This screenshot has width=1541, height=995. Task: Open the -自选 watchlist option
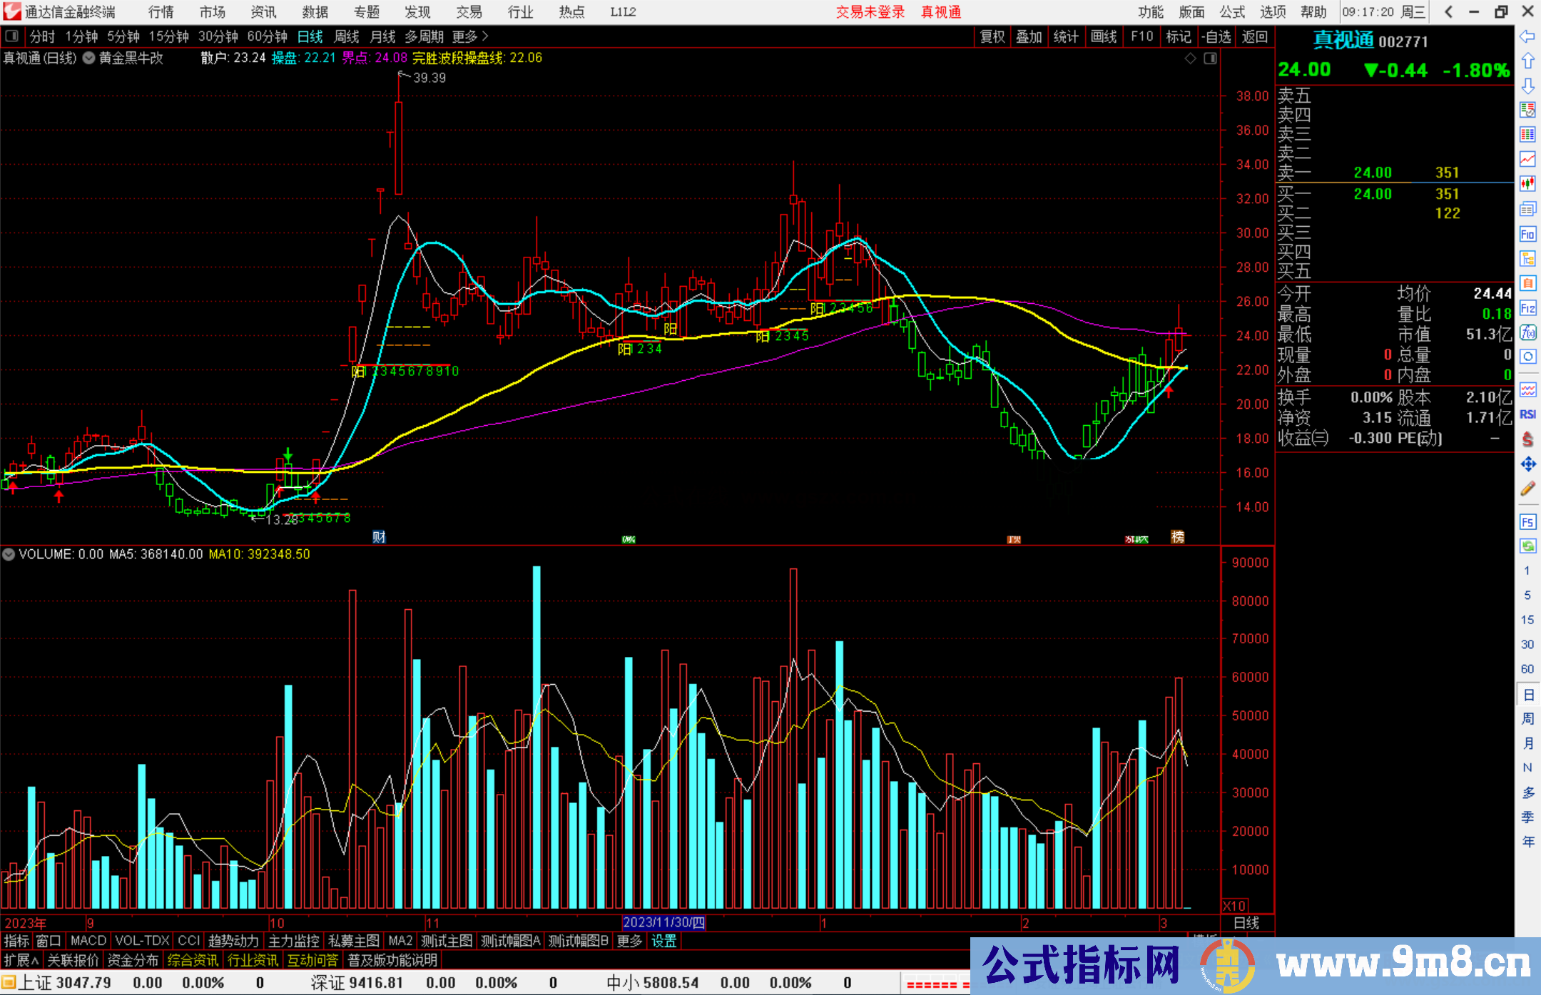pyautogui.click(x=1216, y=36)
